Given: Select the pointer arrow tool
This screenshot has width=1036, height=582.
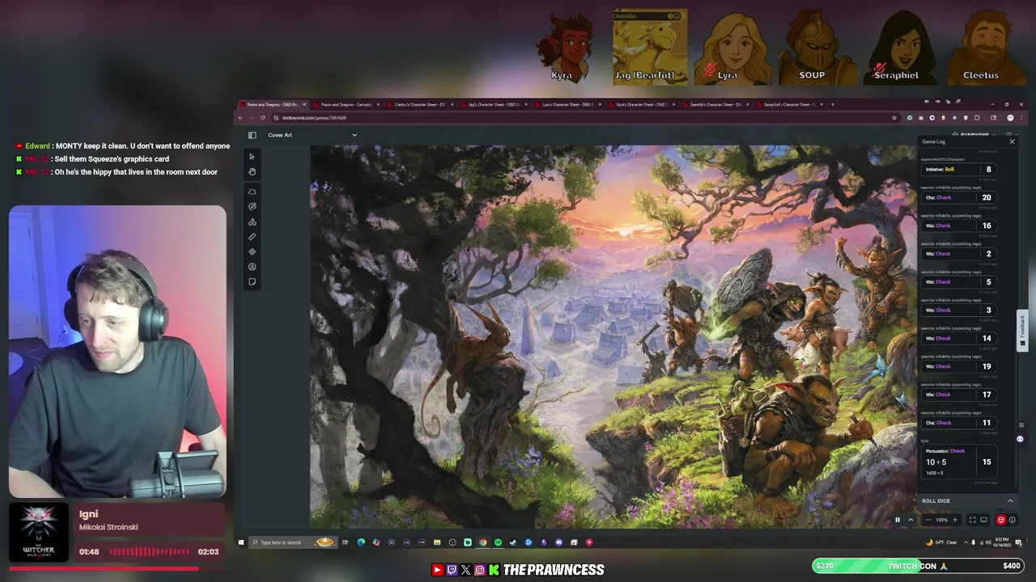Looking at the screenshot, I should pyautogui.click(x=252, y=157).
